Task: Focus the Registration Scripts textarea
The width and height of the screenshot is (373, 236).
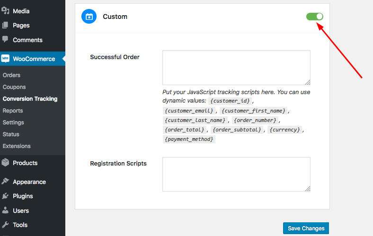Action: tap(236, 175)
